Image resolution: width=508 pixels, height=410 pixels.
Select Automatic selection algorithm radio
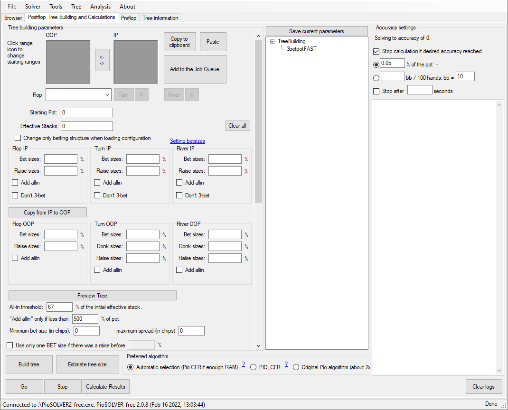pos(130,367)
